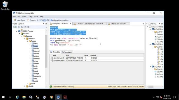The height and width of the screenshot is (100, 179).
Task: Click the piinterp2 table icon
Action: tap(32, 59)
